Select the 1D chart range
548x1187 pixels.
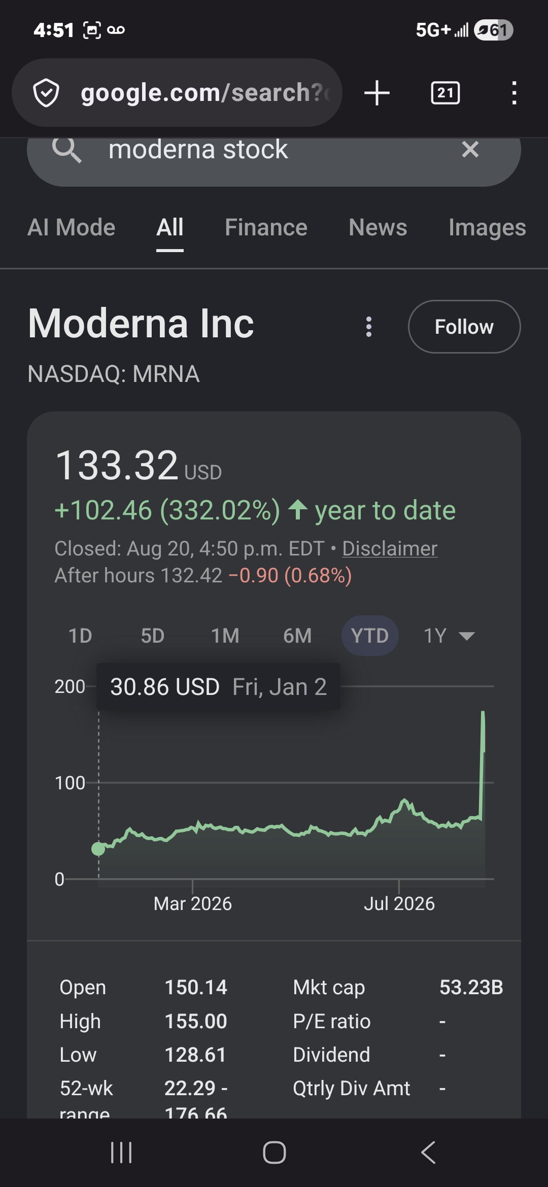pyautogui.click(x=80, y=636)
